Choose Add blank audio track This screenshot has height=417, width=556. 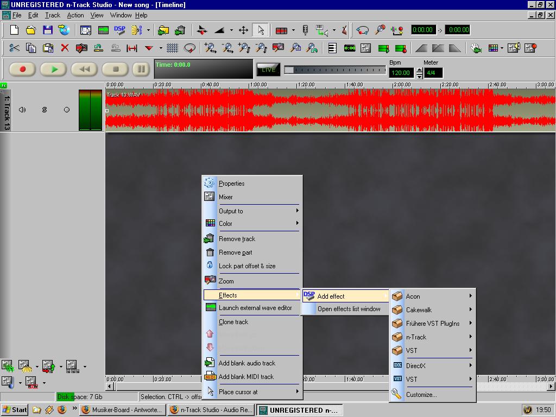pyautogui.click(x=252, y=363)
